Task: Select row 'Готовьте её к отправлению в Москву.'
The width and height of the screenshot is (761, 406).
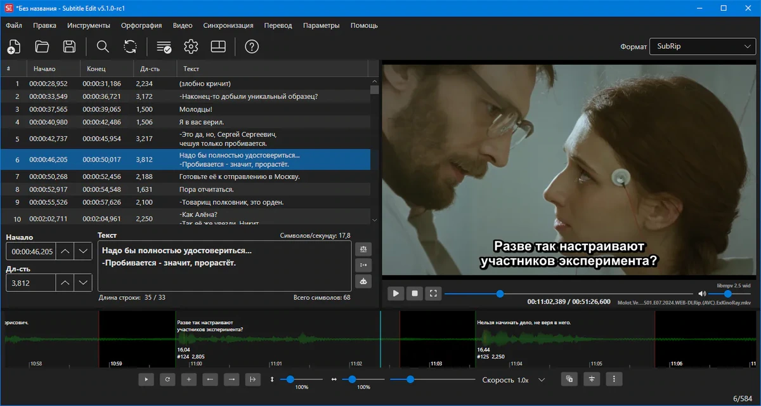Action: coord(185,176)
